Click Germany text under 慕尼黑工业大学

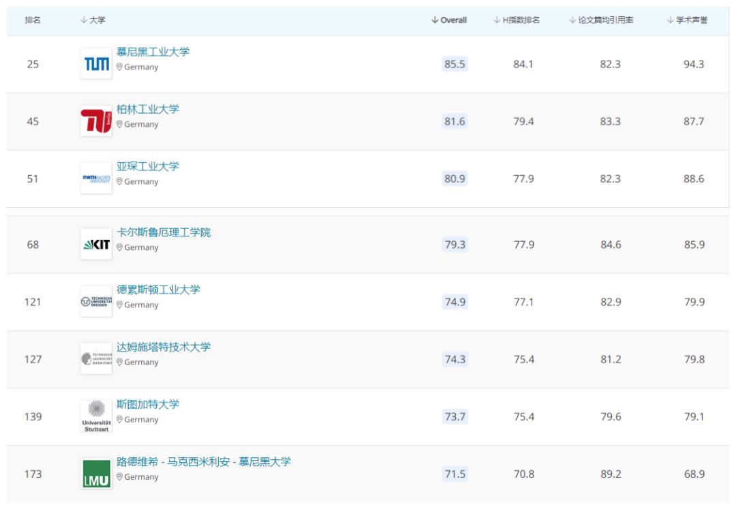click(x=141, y=67)
